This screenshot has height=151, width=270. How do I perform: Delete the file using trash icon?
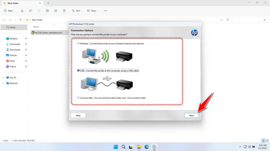pyautogui.click(x=64, y=10)
